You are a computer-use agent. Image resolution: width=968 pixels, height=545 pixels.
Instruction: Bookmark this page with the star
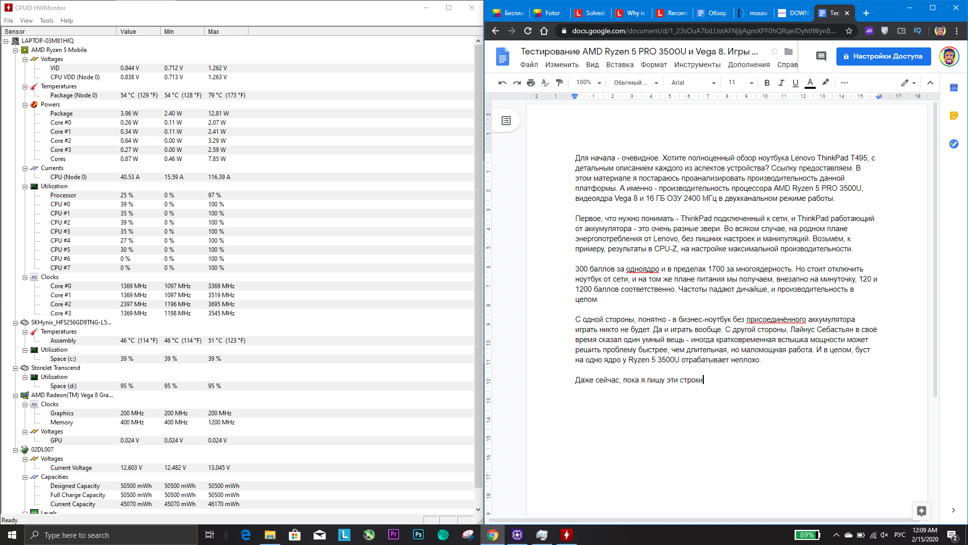pyautogui.click(x=849, y=31)
